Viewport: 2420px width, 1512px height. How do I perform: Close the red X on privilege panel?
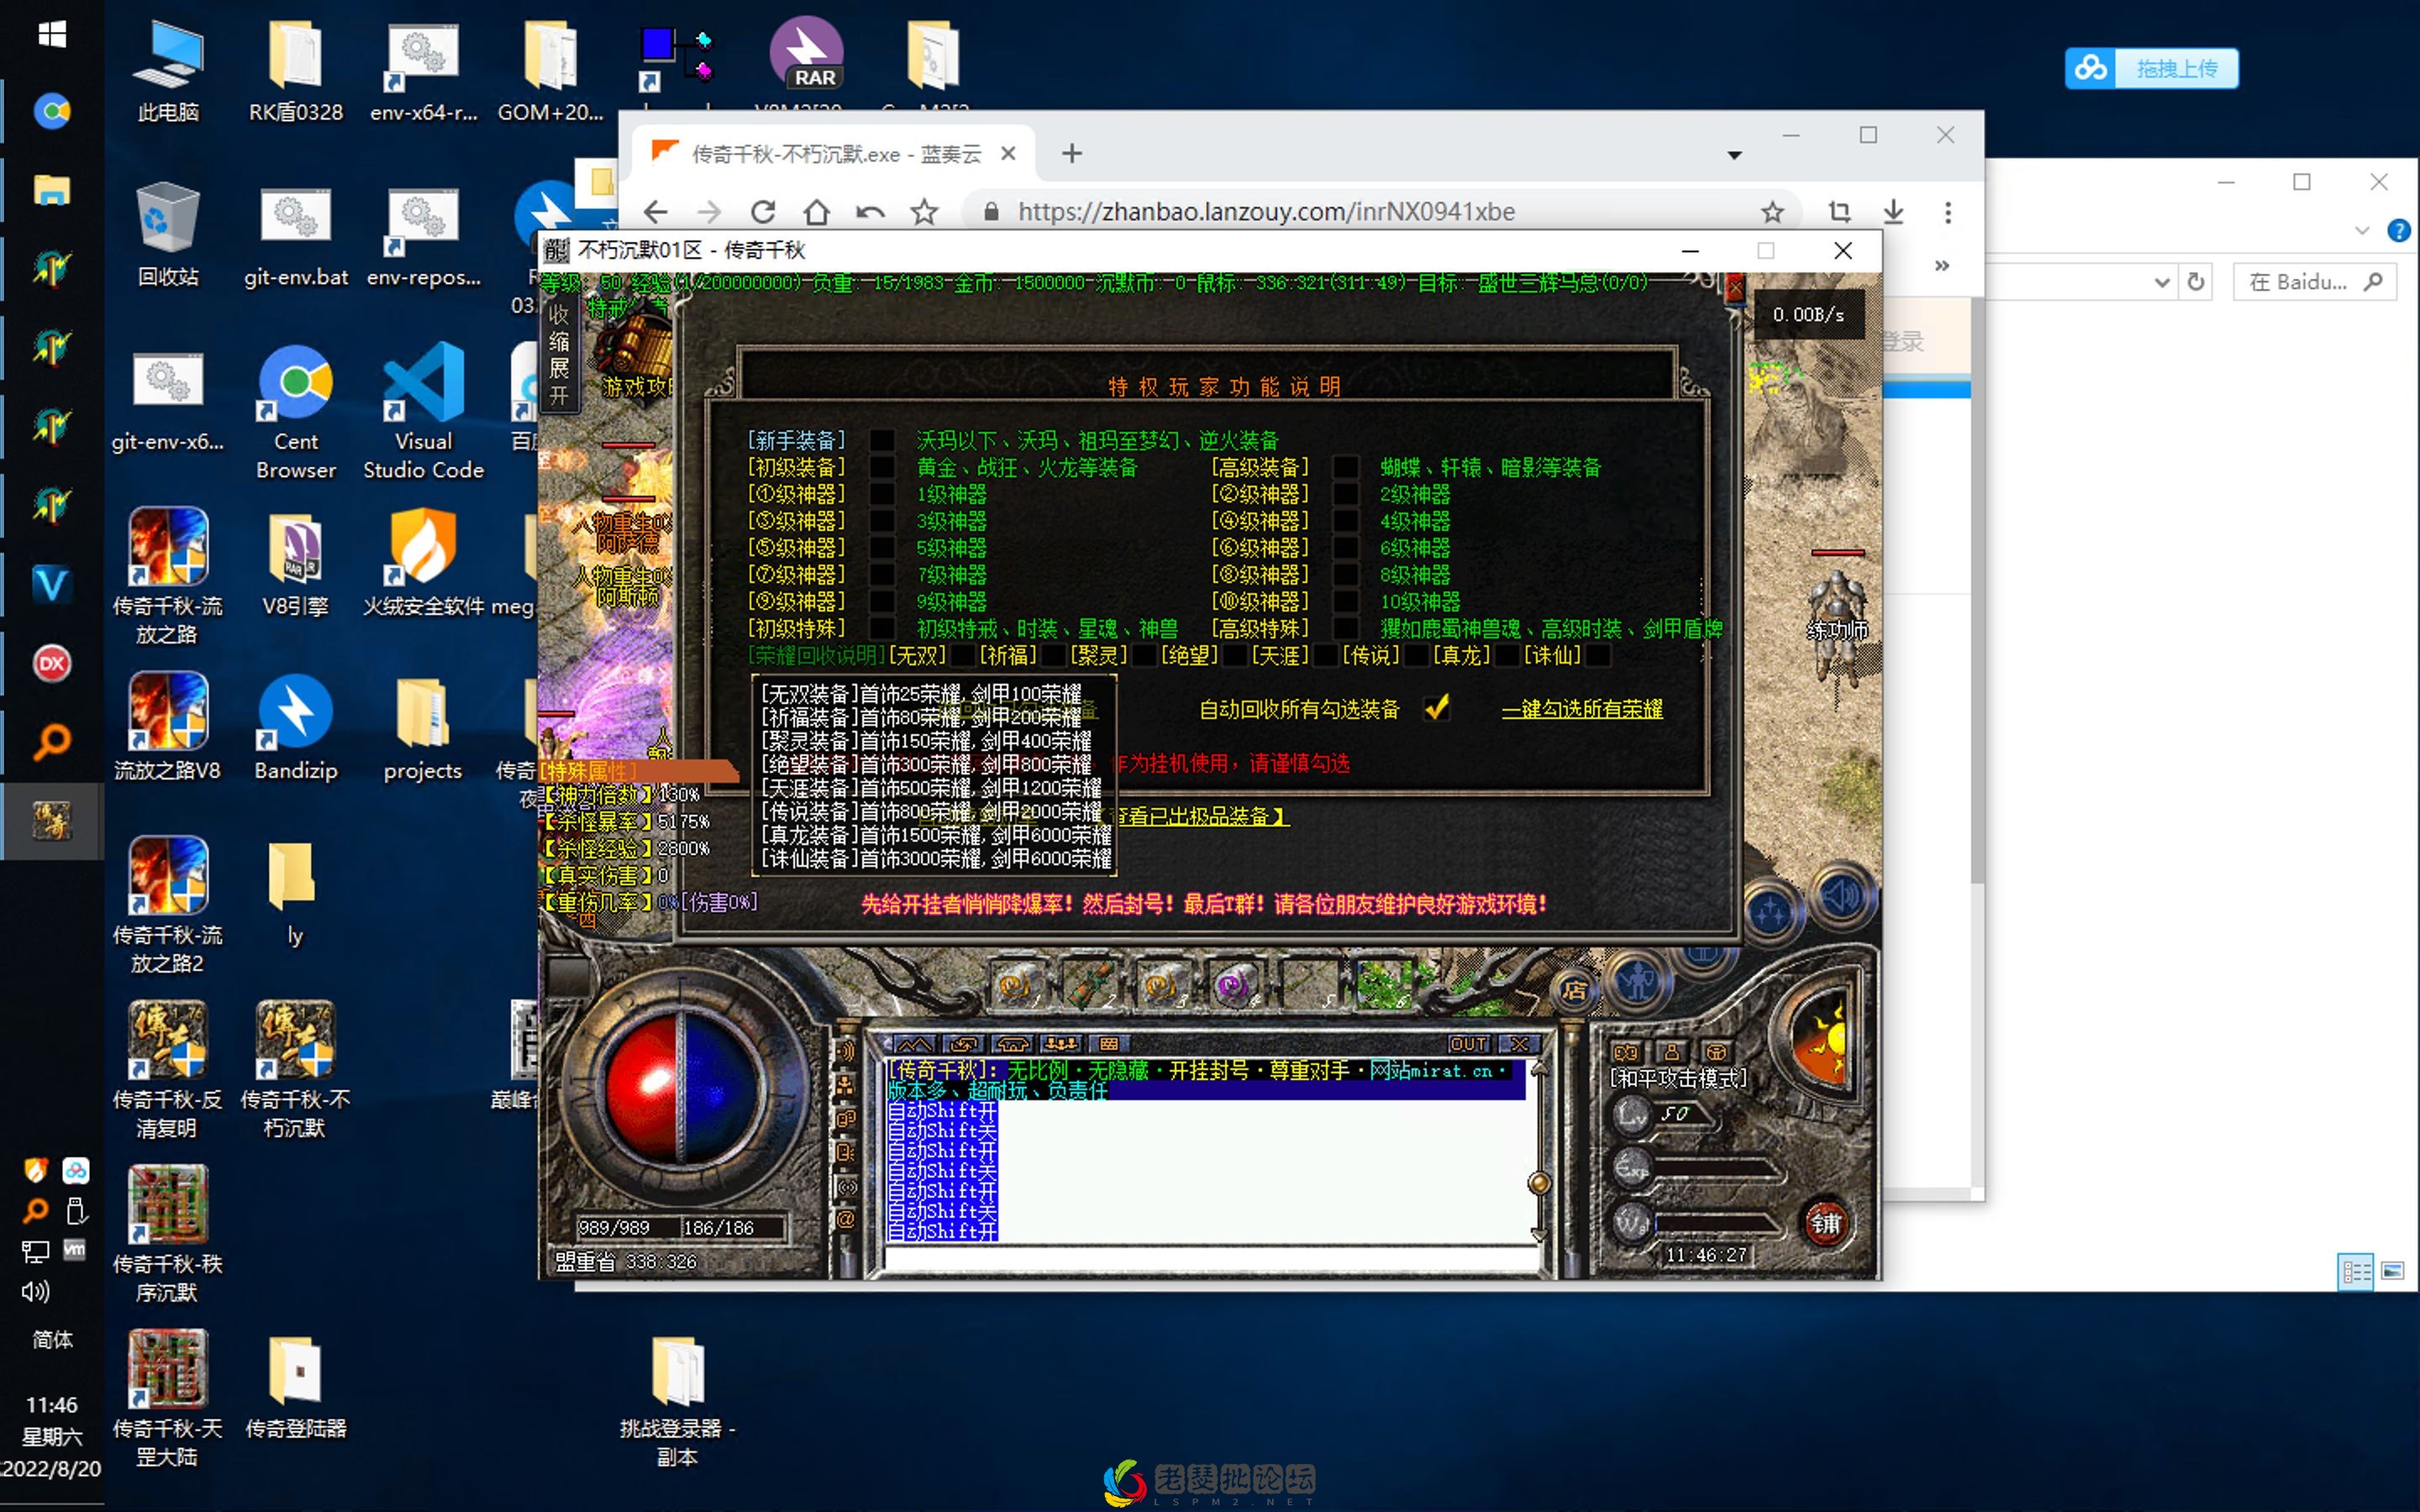tap(1735, 289)
